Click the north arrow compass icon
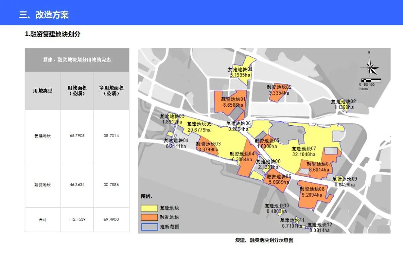The height and width of the screenshot is (257, 403). coord(370,67)
